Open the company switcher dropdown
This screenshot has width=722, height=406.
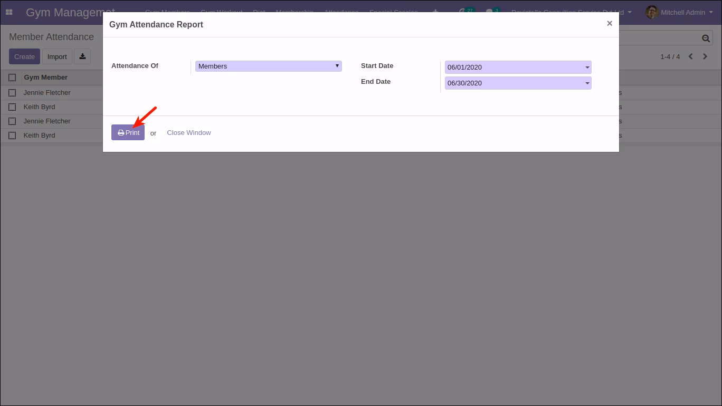(x=572, y=12)
